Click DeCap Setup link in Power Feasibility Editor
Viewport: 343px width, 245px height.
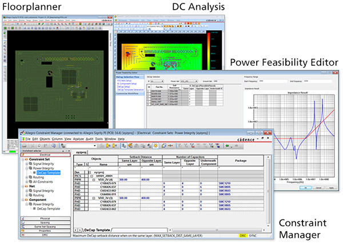pyautogui.click(x=123, y=87)
